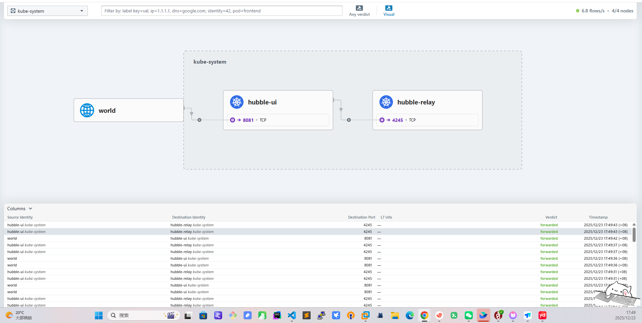The width and height of the screenshot is (642, 323).
Task: Open WeChat from the taskbar
Action: [x=468, y=315]
